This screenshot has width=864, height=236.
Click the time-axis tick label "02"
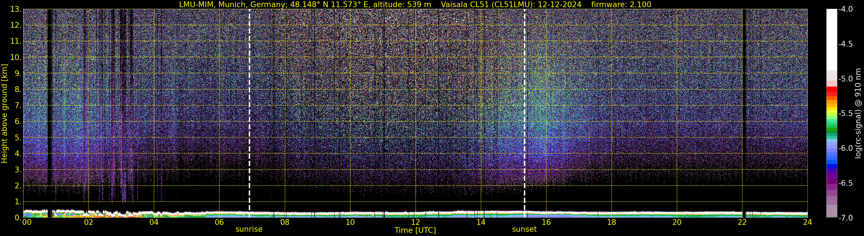coord(89,222)
